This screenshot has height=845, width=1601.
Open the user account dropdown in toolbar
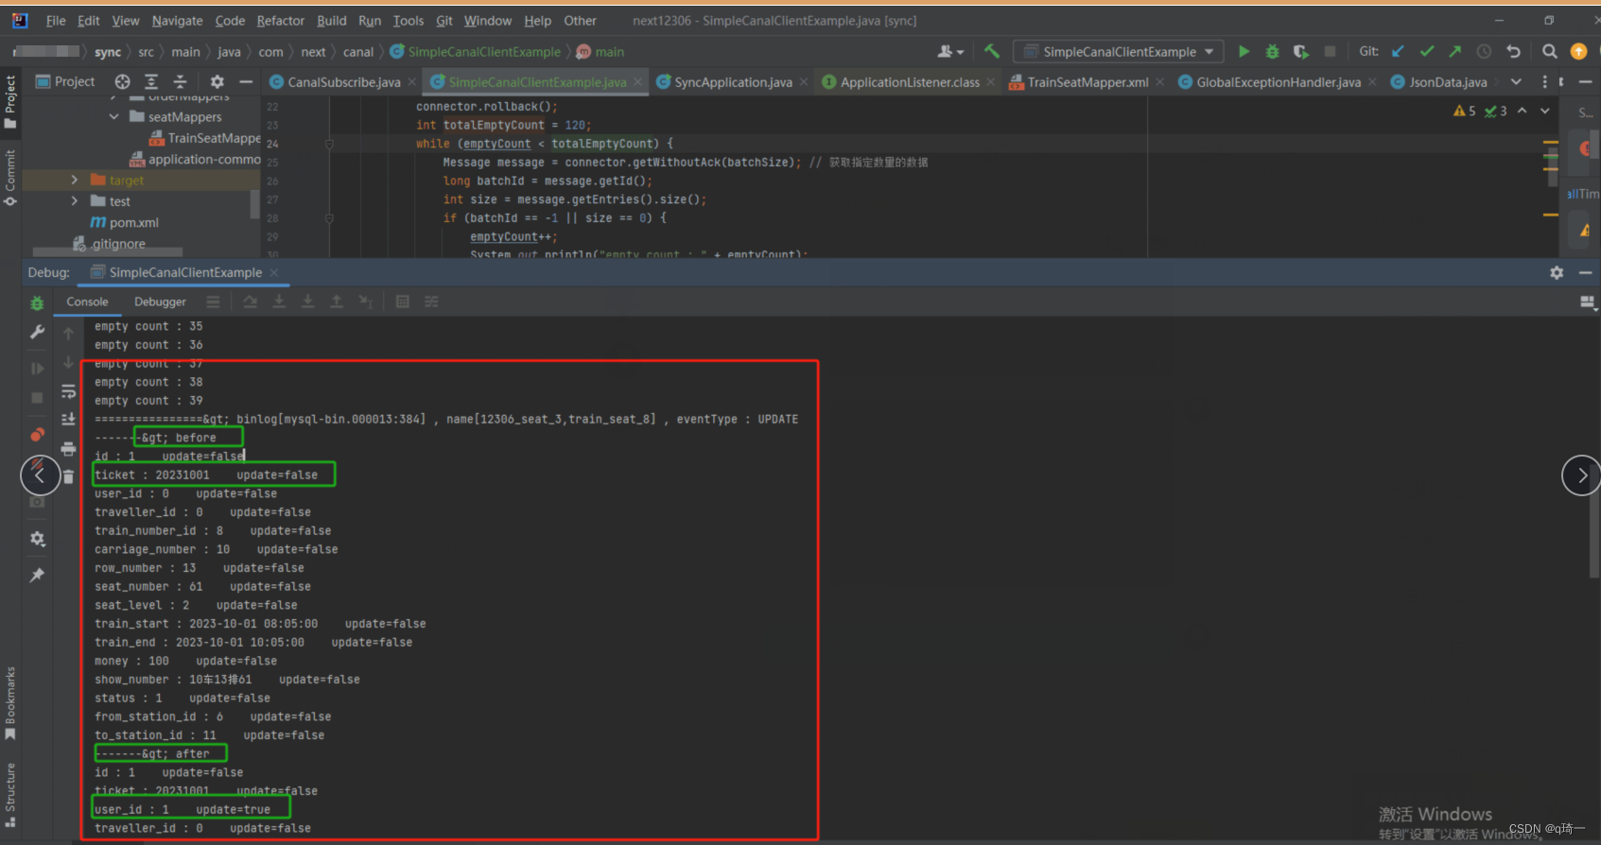click(x=950, y=51)
